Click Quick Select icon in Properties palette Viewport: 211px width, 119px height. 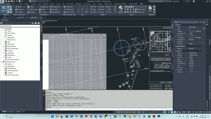tap(204, 22)
